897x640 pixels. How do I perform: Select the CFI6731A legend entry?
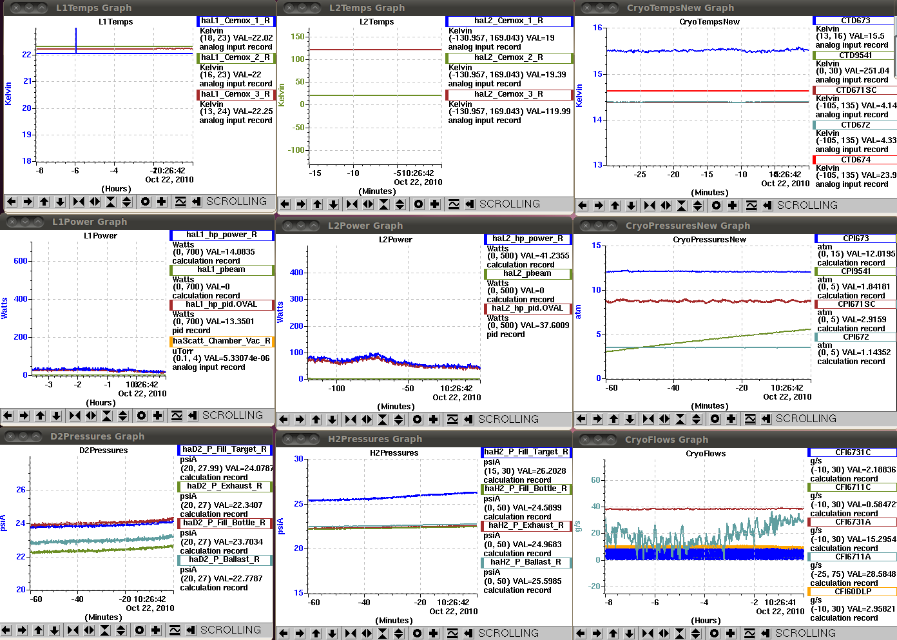(x=852, y=522)
